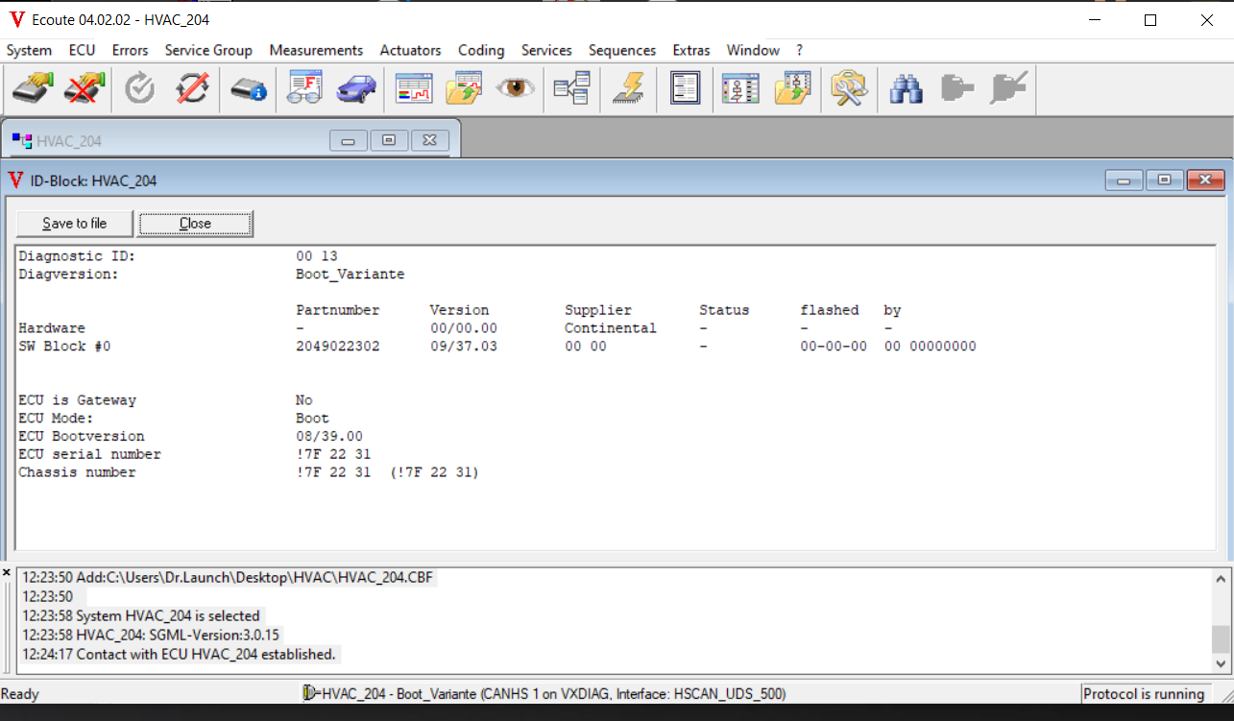Open the System menu
The height and width of the screenshot is (721, 1234).
click(x=29, y=50)
